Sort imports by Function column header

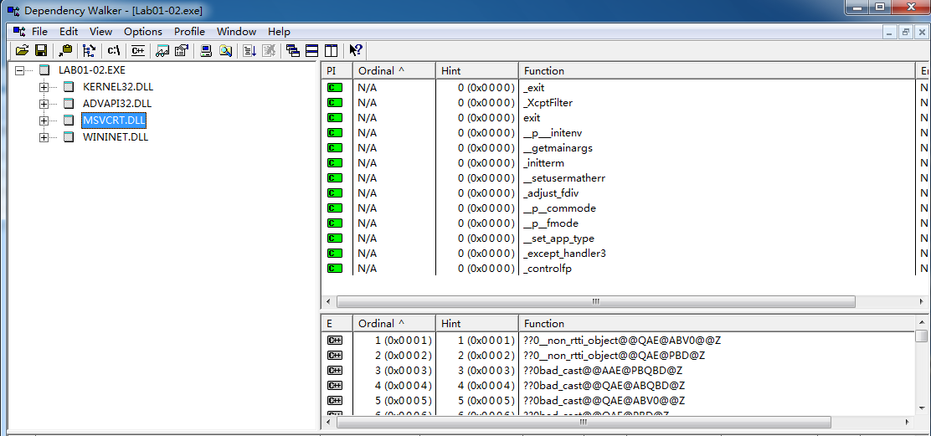(x=717, y=70)
